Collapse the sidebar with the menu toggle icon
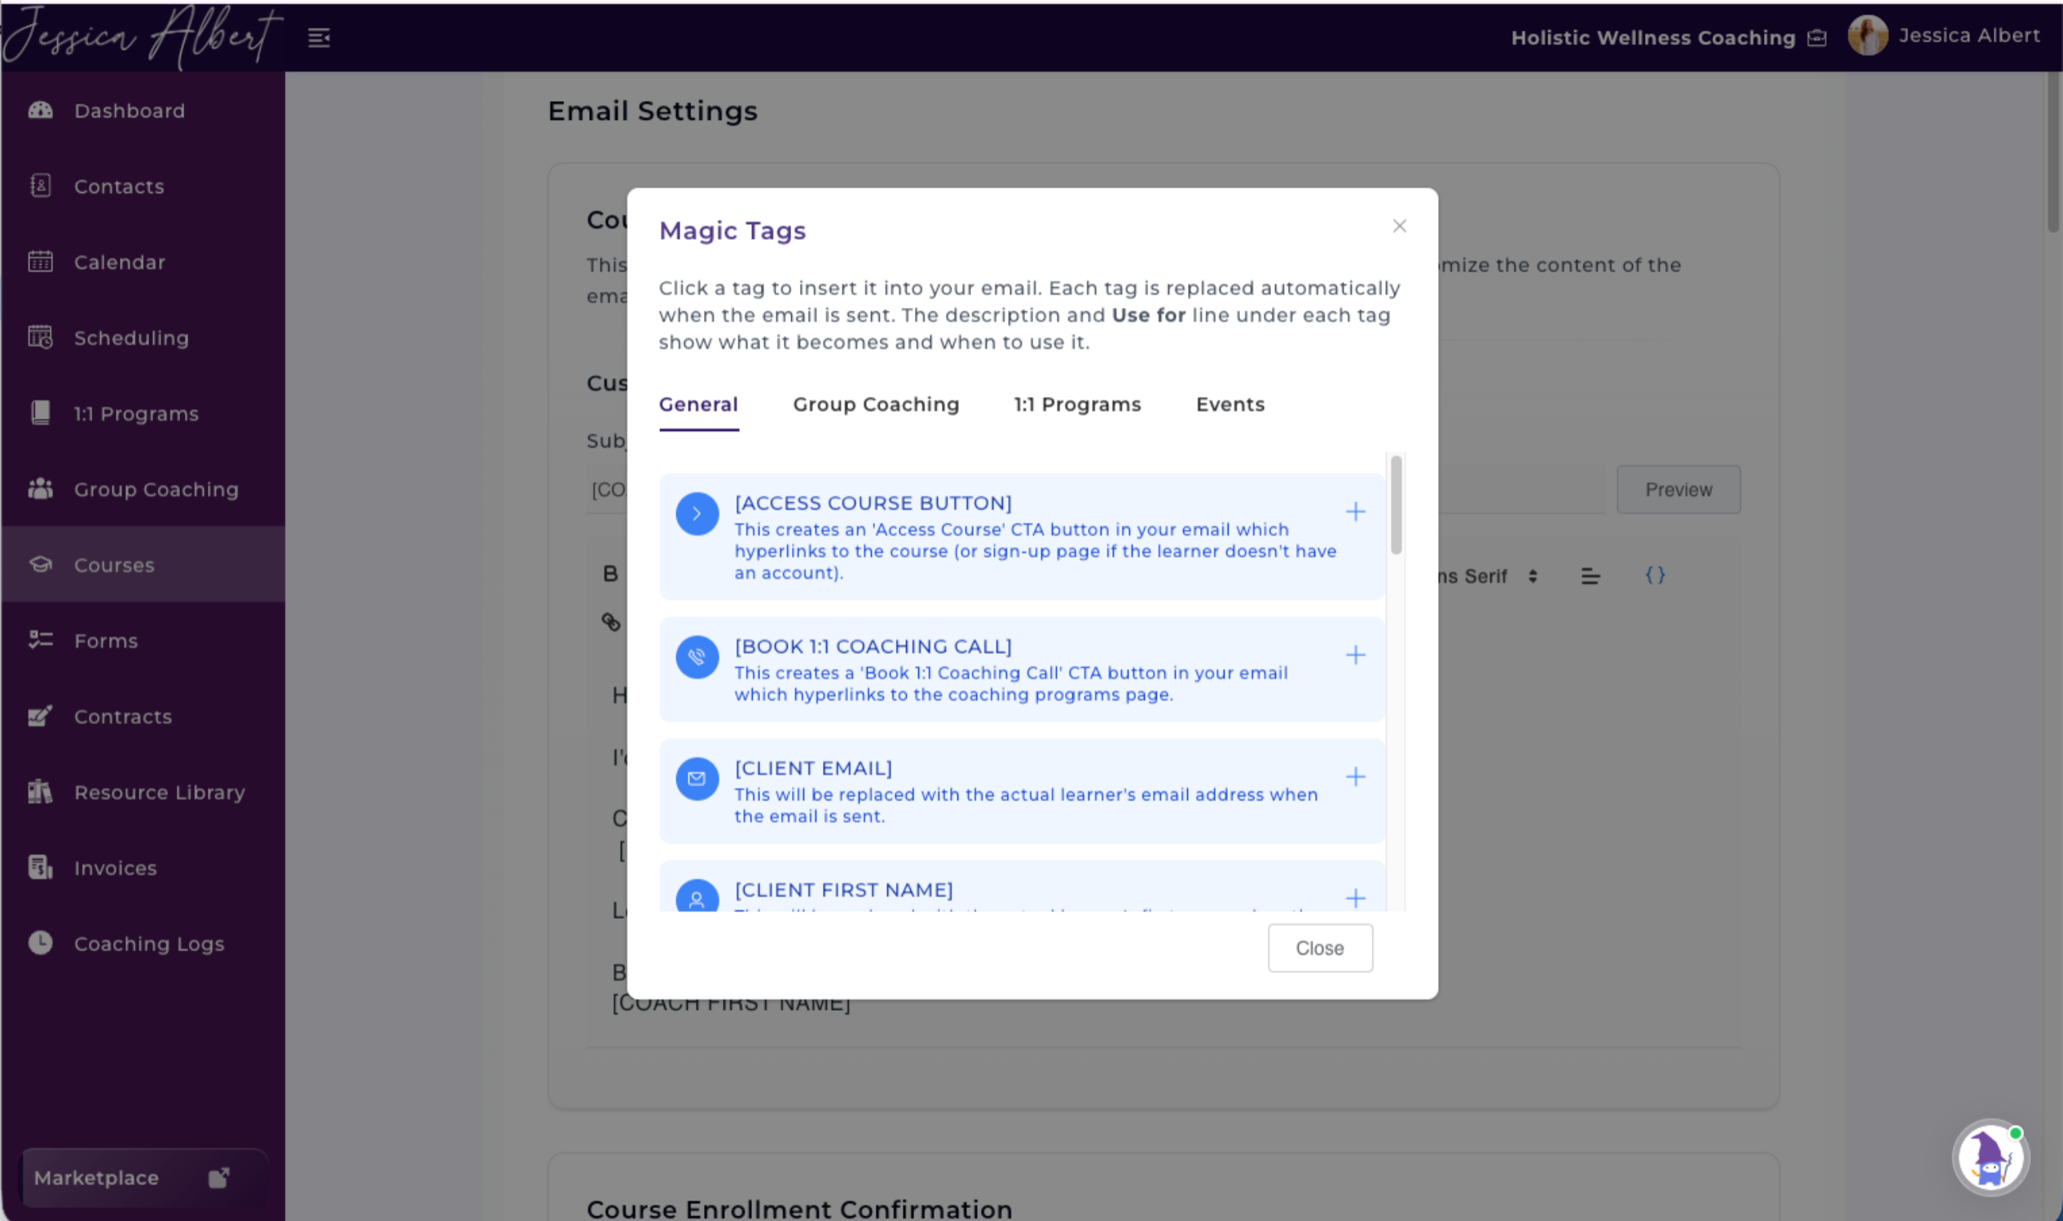The height and width of the screenshot is (1221, 2063). click(319, 37)
